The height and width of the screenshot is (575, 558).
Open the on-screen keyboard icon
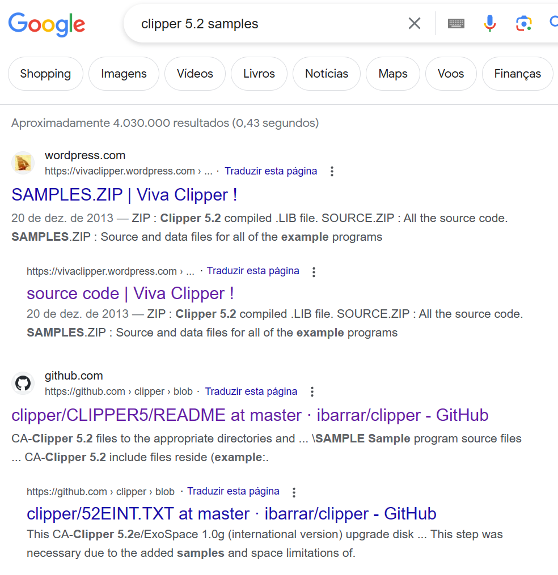456,23
